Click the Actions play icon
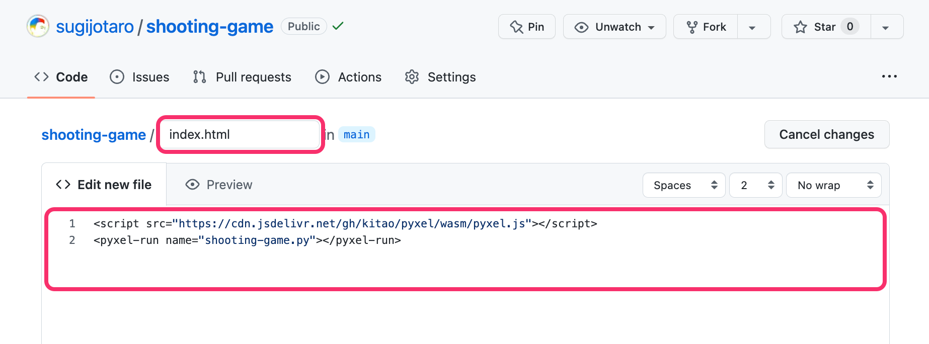Image resolution: width=929 pixels, height=344 pixels. point(322,77)
